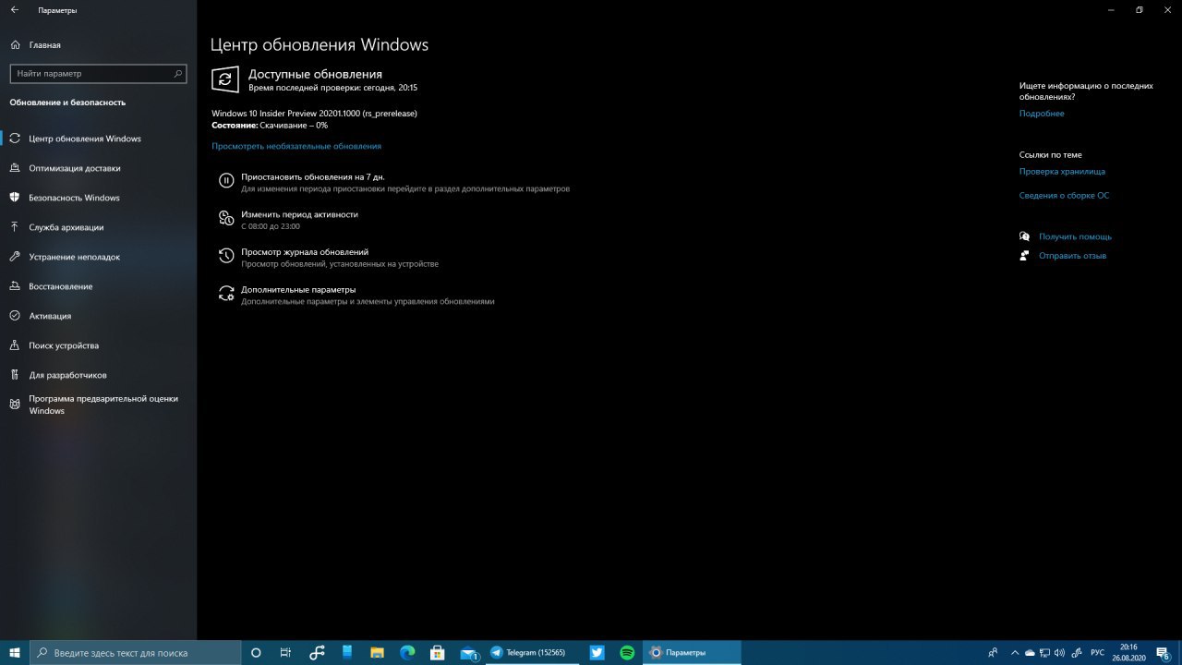Open Cortana circle icon on taskbar

coord(257,652)
